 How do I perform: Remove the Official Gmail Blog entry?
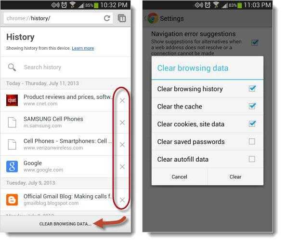(x=122, y=200)
